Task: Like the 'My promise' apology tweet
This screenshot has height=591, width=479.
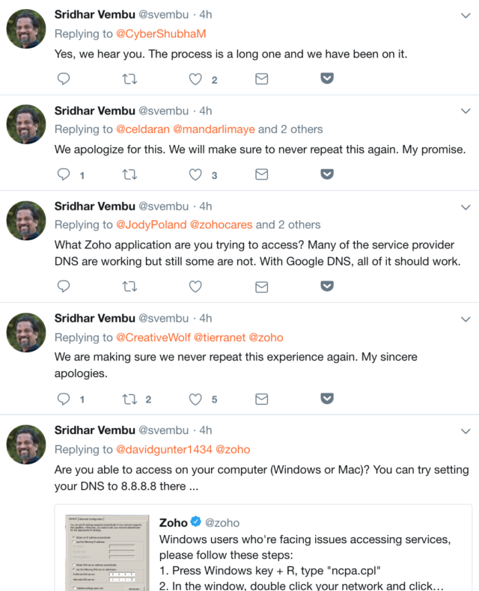Action: [195, 174]
